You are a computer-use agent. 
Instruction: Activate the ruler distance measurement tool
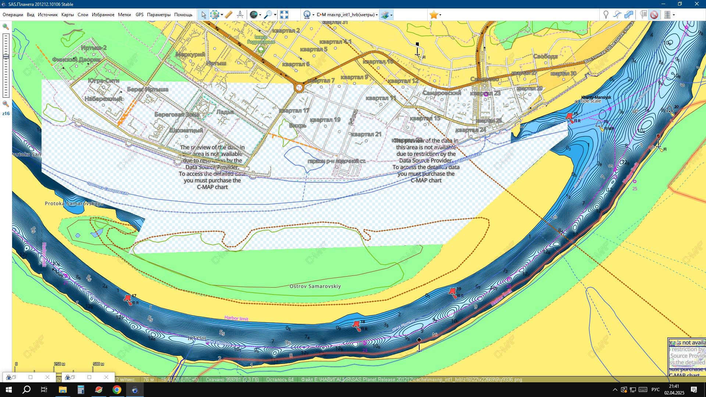point(228,15)
